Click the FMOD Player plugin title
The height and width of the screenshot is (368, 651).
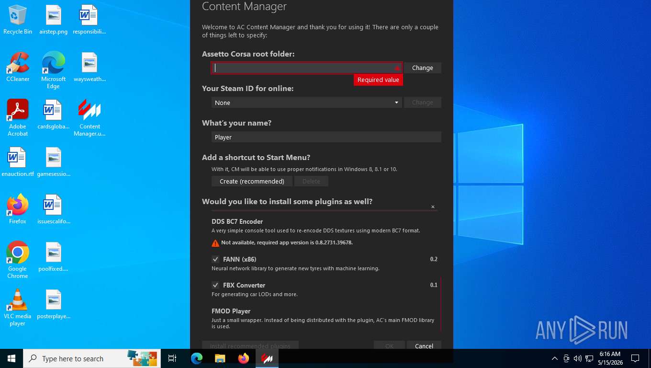pos(231,311)
